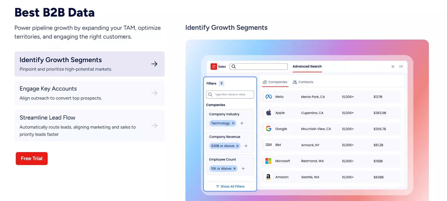The height and width of the screenshot is (201, 447).
Task: Click the ZoomInfo Sales logo icon
Action: (x=214, y=66)
